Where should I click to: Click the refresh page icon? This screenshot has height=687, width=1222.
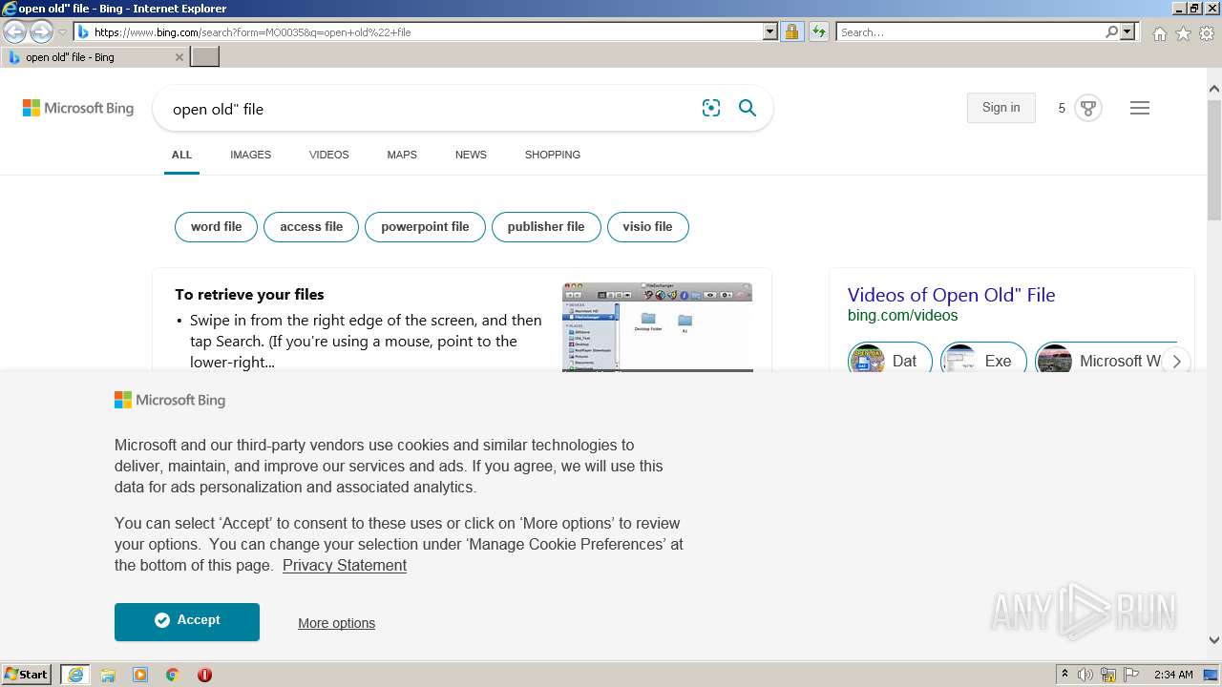coord(819,32)
